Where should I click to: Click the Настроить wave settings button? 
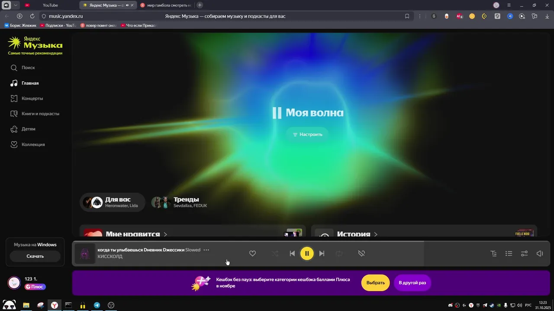(307, 134)
